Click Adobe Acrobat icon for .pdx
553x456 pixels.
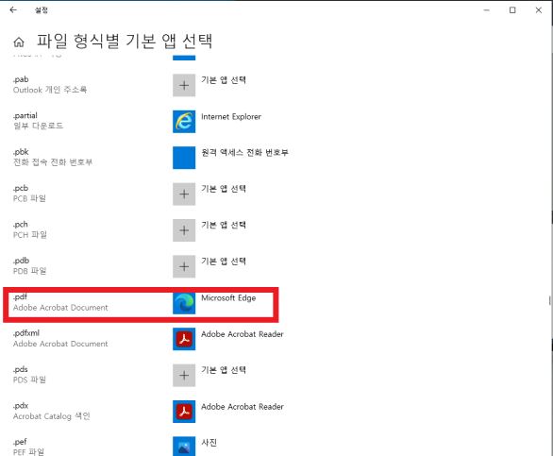(184, 412)
